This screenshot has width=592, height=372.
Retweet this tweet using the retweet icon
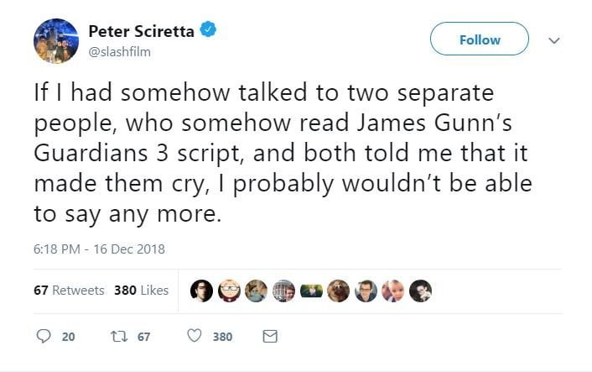[117, 337]
